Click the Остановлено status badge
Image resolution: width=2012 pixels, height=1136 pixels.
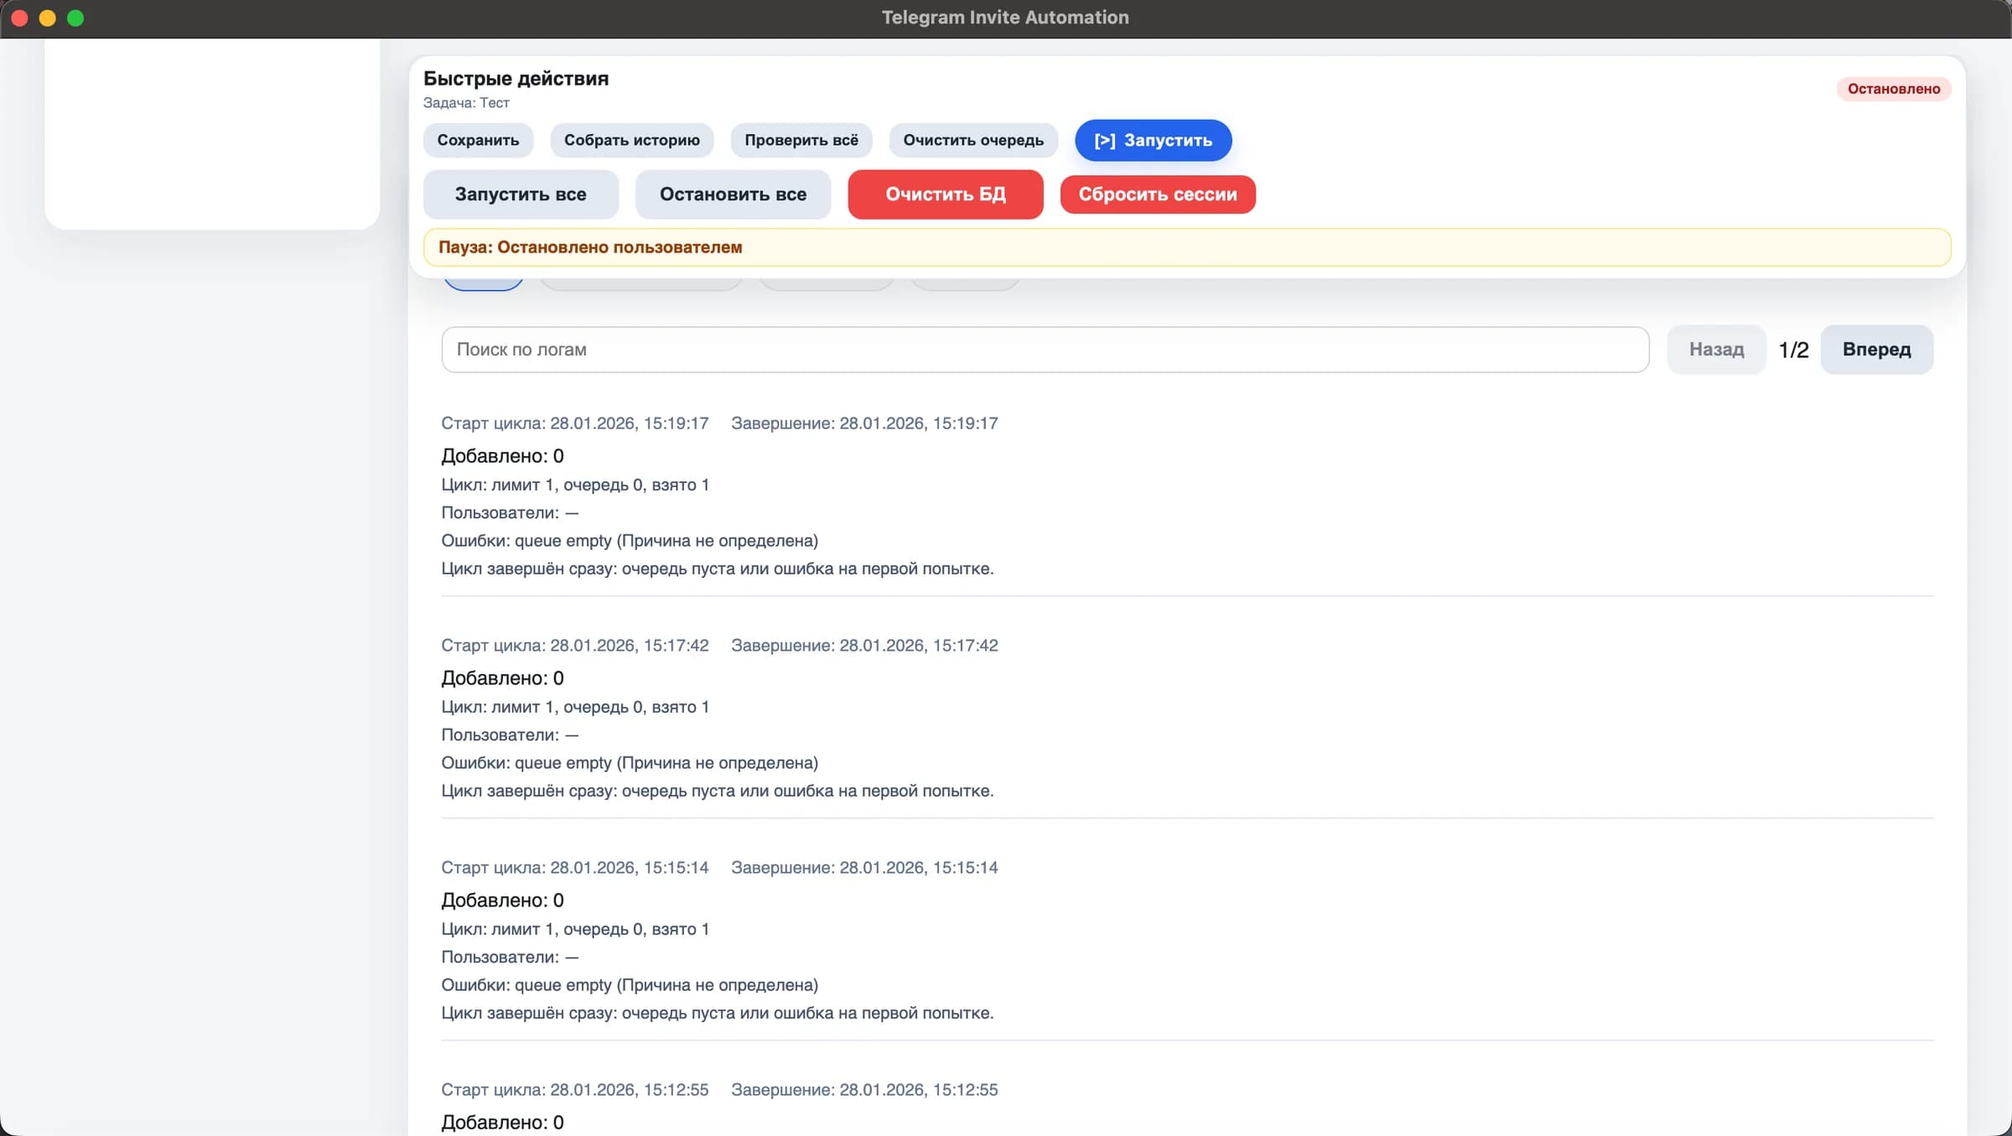1893,89
